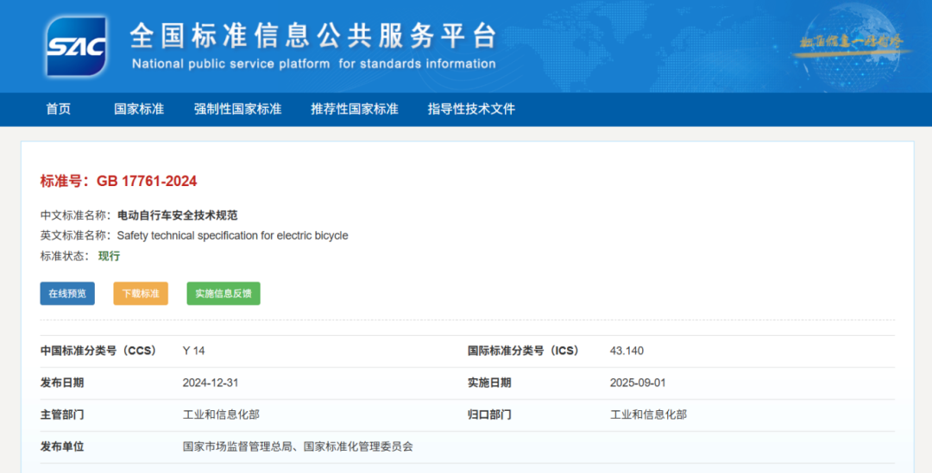The height and width of the screenshot is (473, 932).
Task: Open the 推荐性国家标准 navigation item
Action: click(x=355, y=109)
